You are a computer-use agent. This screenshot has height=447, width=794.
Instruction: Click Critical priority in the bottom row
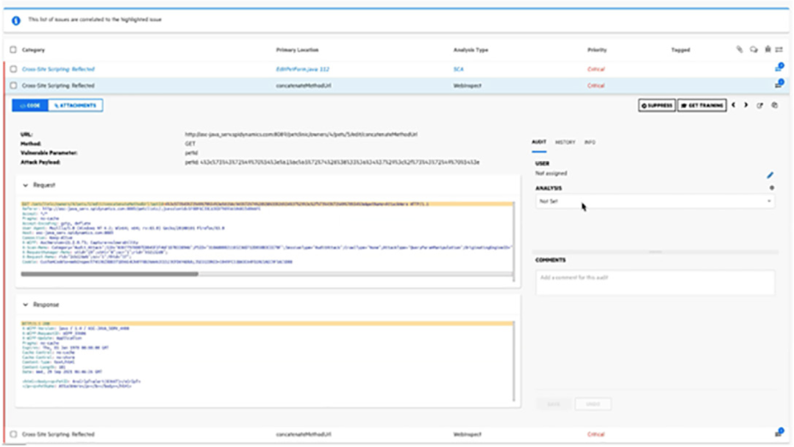pos(596,434)
